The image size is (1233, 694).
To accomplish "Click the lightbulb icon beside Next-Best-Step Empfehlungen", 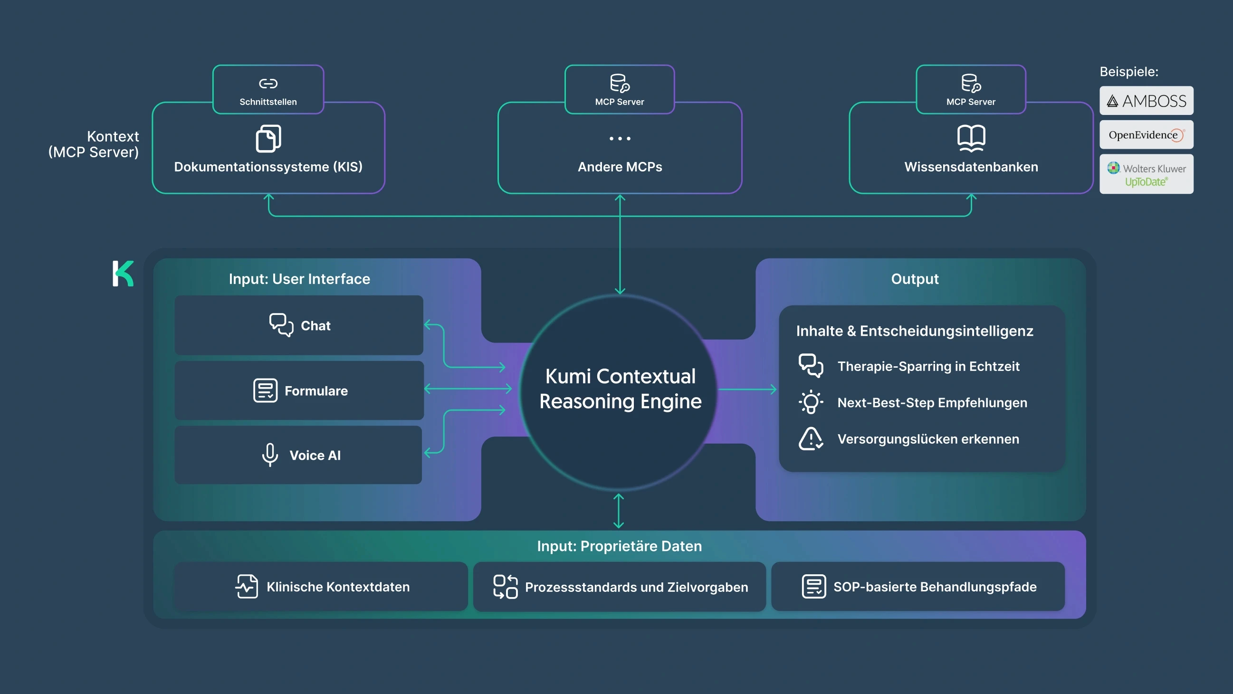I will tap(811, 402).
